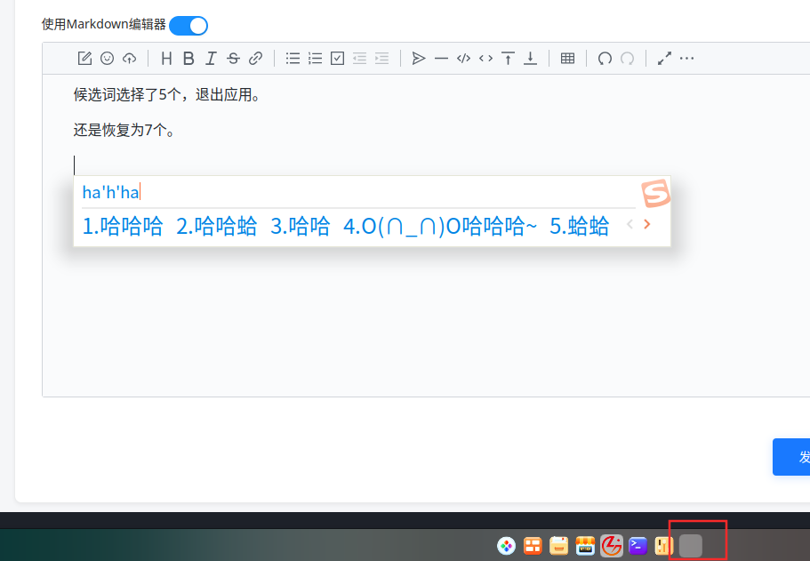Apply italic formatting with I icon
810x561 pixels.
coord(211,59)
